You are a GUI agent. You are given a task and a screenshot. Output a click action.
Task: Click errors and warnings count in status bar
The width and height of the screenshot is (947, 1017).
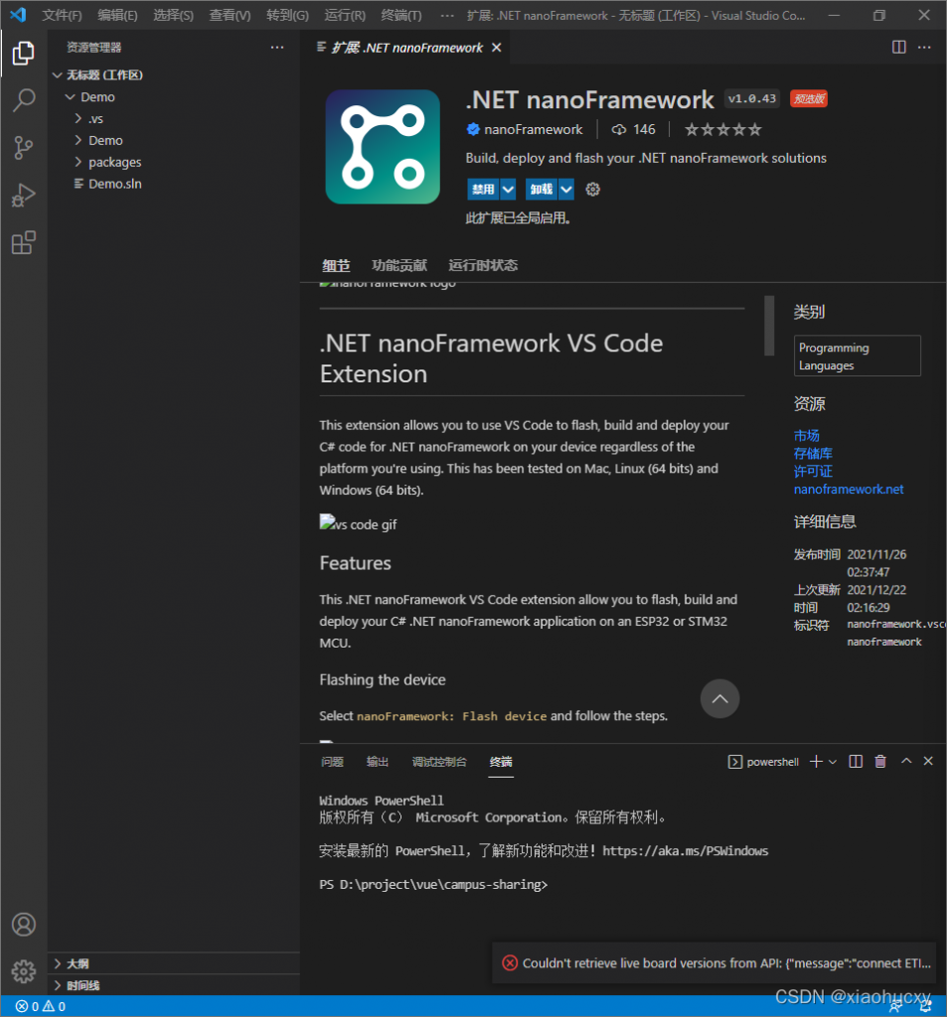click(x=40, y=1007)
